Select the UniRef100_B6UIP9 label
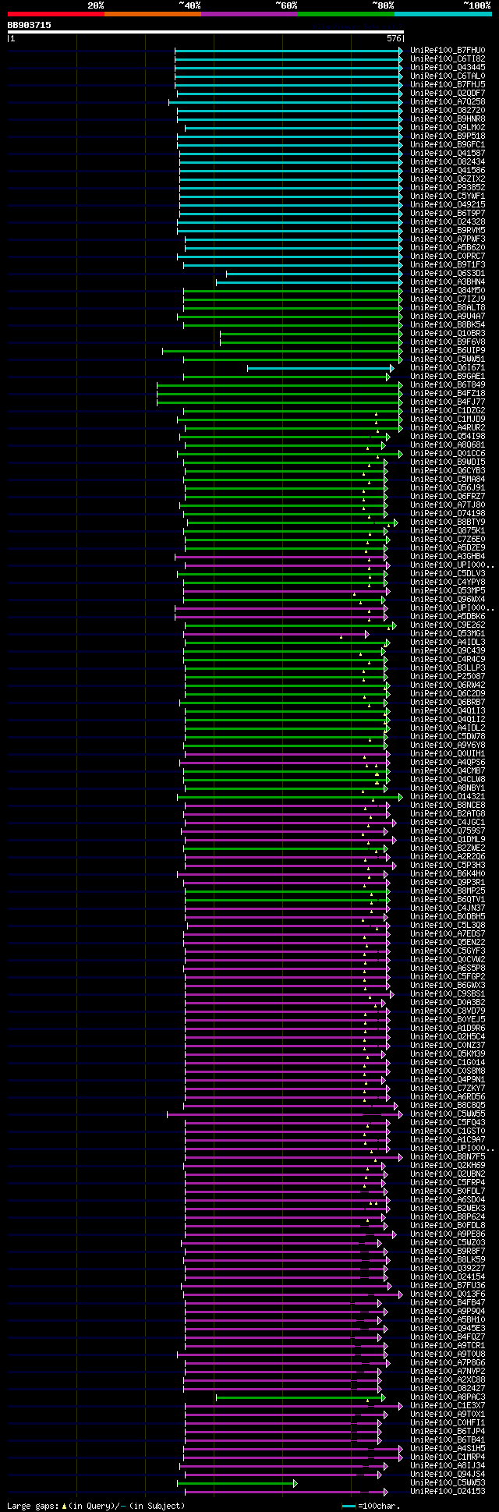 pos(448,351)
